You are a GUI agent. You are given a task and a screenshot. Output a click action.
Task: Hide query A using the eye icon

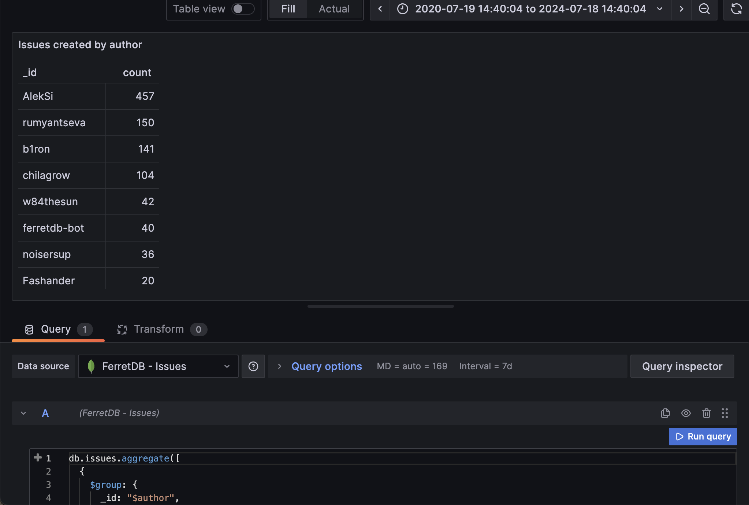click(x=686, y=413)
